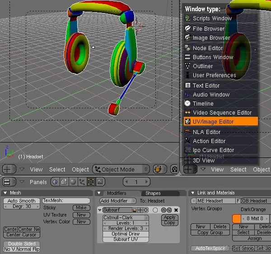Click the Node Editor icon
The width and height of the screenshot is (271, 254).
pyautogui.click(x=188, y=48)
